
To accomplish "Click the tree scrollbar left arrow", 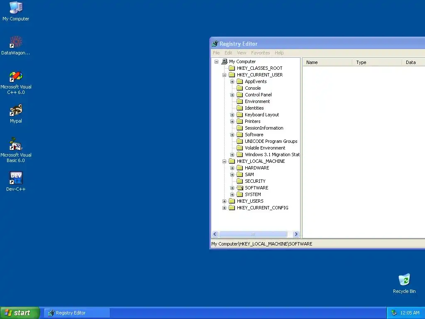I will (x=215, y=234).
